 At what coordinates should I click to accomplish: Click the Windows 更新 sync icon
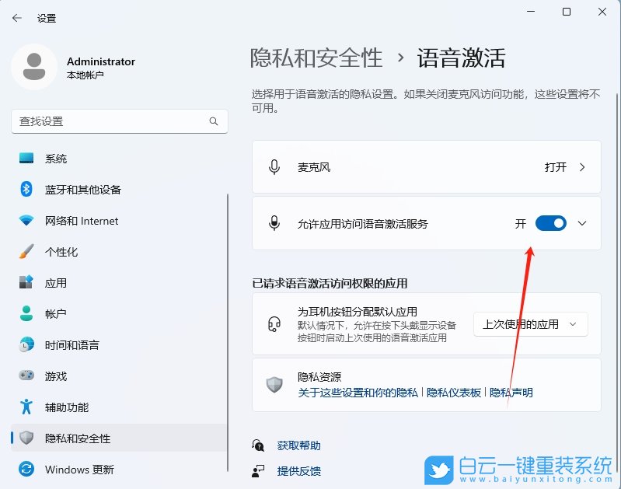point(26,470)
